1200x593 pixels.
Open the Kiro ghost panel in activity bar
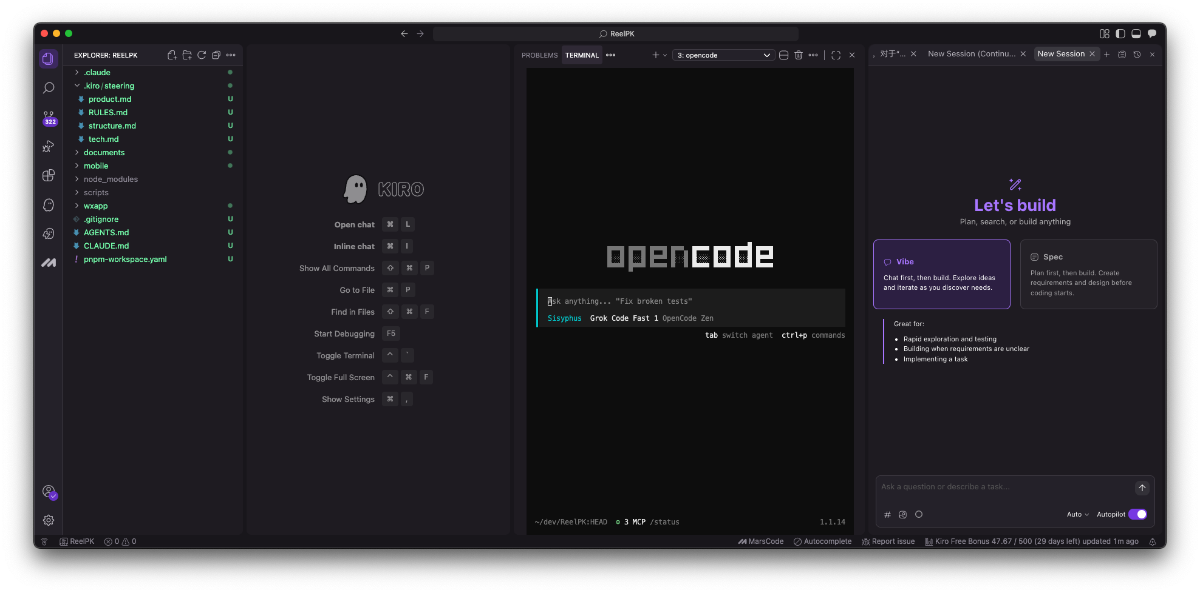point(49,205)
